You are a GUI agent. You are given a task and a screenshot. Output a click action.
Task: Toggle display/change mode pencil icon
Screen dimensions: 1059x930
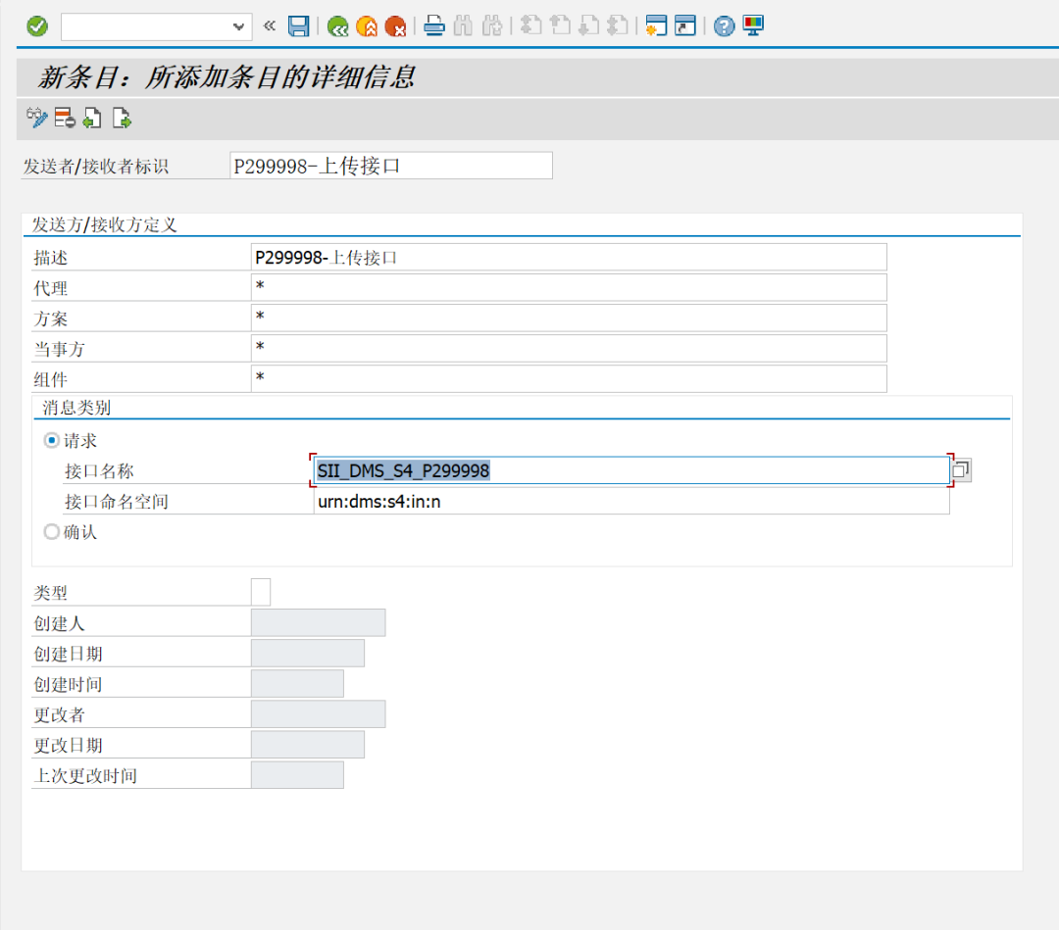[x=36, y=119]
